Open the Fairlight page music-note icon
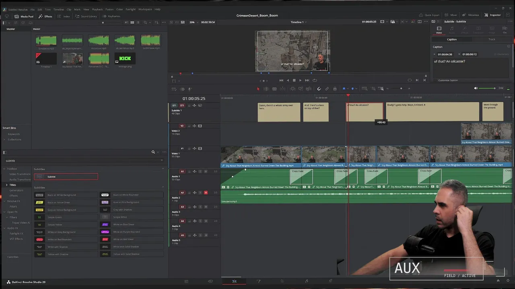The height and width of the screenshot is (289, 515). click(307, 281)
